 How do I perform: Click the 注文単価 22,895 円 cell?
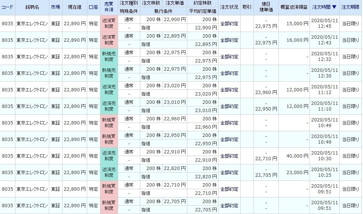[175, 36]
